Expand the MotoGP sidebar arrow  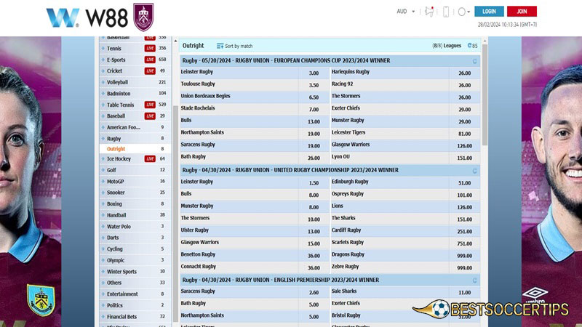pyautogui.click(x=103, y=181)
